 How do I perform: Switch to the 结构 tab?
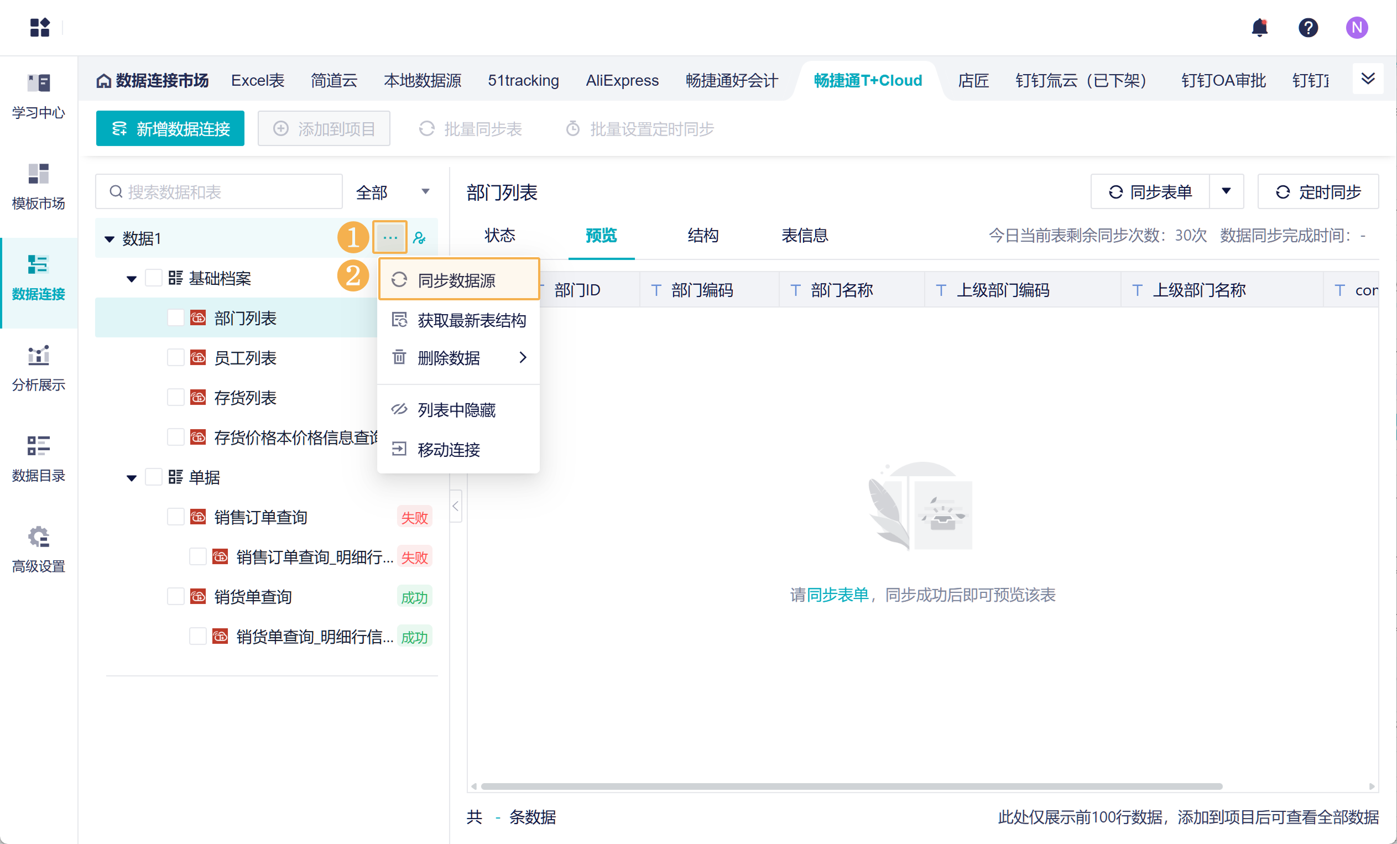coord(702,235)
